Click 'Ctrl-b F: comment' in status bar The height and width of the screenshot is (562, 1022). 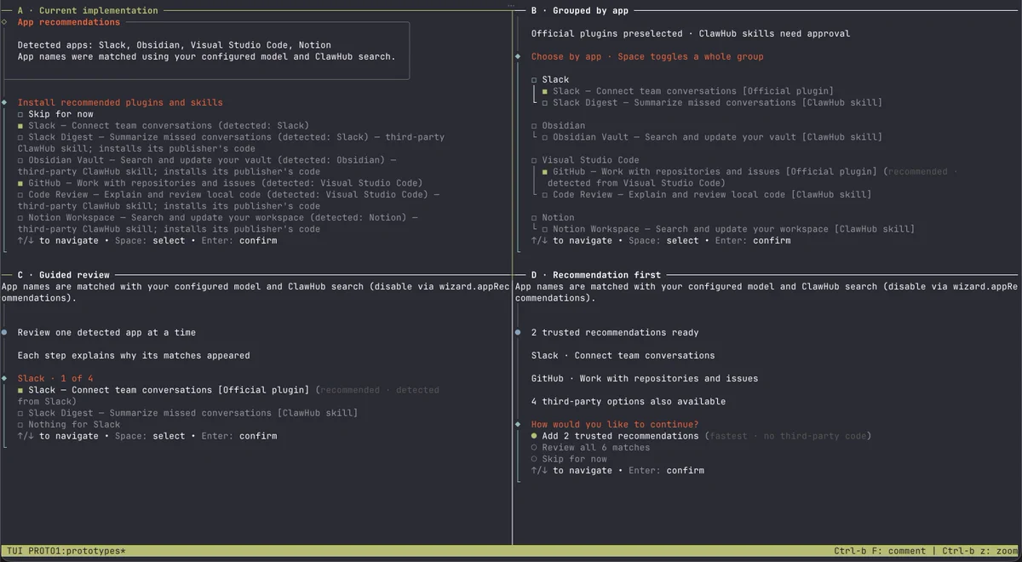point(880,551)
